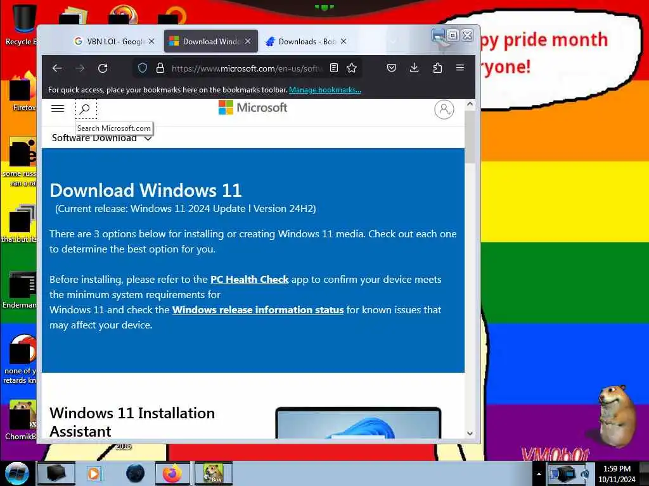Bookmark this page with the star icon
This screenshot has width=649, height=486.
pos(352,68)
